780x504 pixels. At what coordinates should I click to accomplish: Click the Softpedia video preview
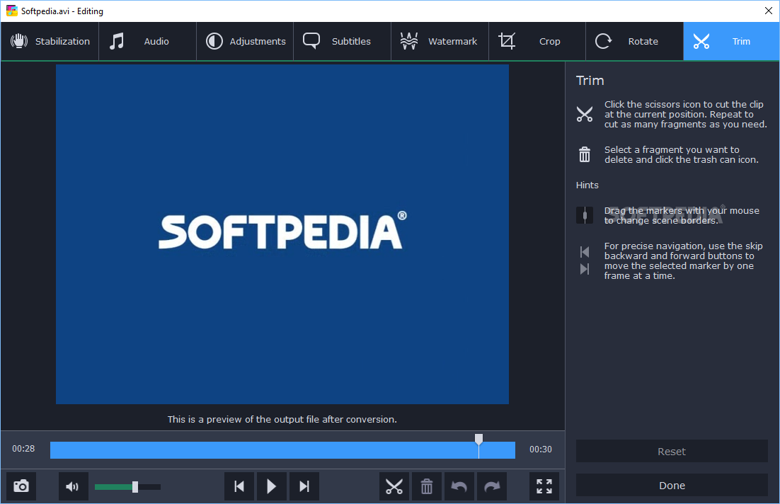point(282,234)
